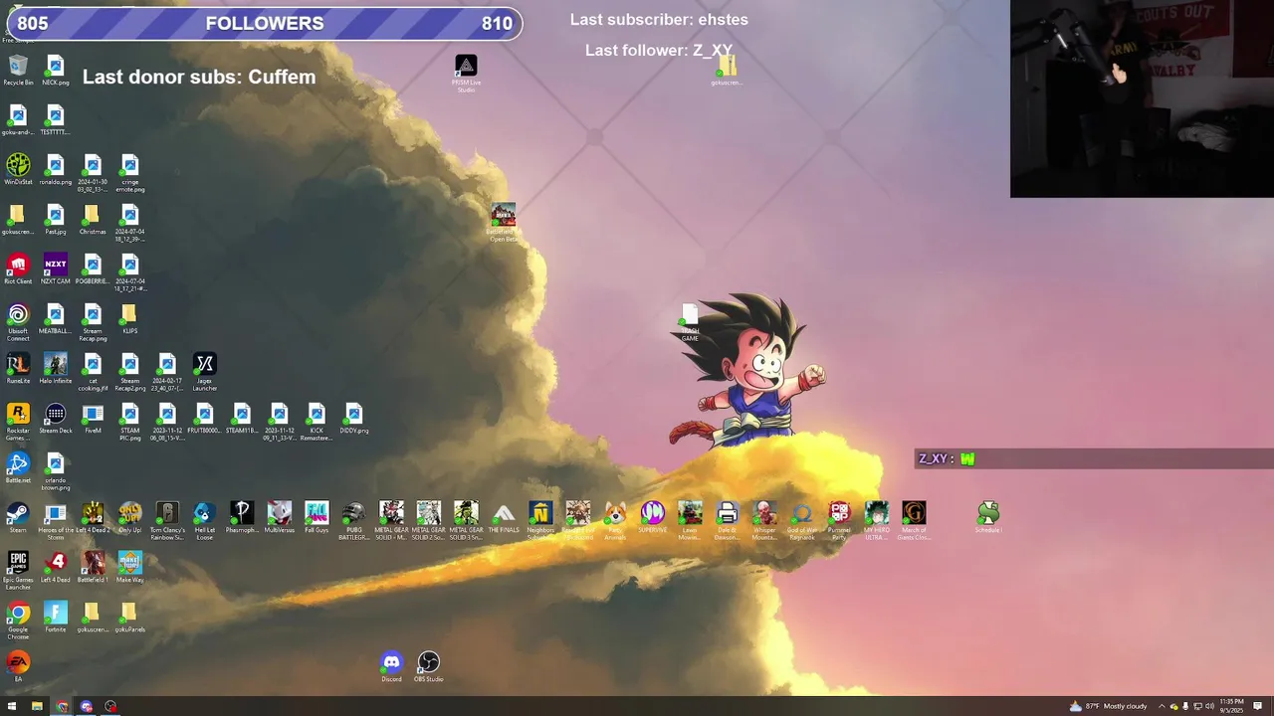Open the taskbar clock showing 11:35 PM

click(1231, 706)
